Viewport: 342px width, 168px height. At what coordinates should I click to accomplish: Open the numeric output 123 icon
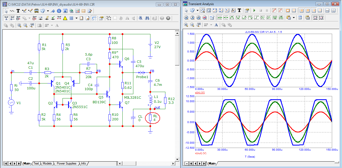pos(307,18)
